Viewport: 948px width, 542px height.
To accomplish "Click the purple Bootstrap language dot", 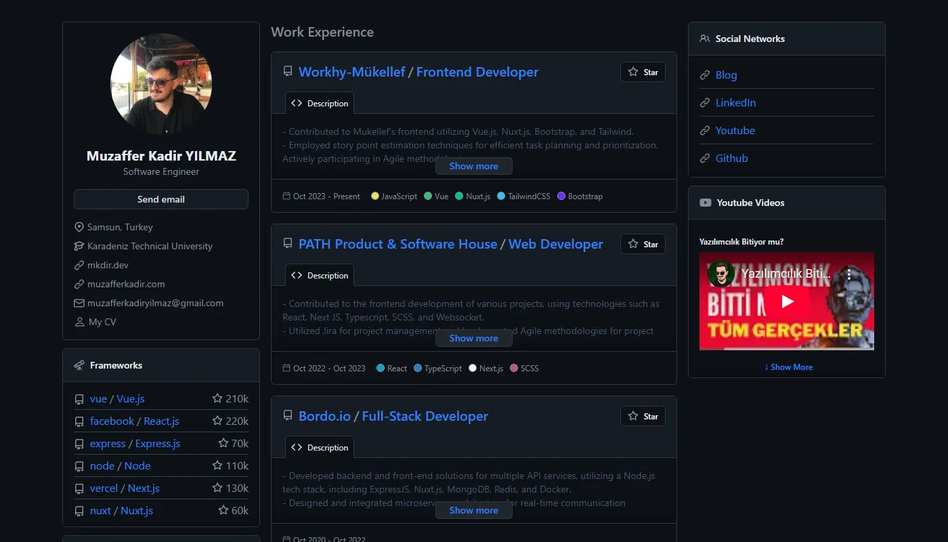I will click(x=561, y=196).
